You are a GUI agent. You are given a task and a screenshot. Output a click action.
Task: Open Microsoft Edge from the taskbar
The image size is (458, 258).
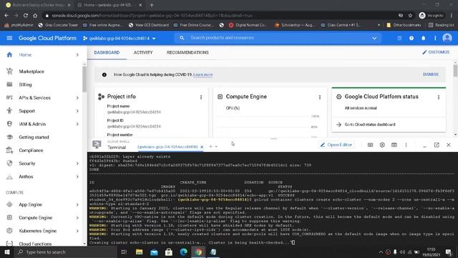(183, 252)
